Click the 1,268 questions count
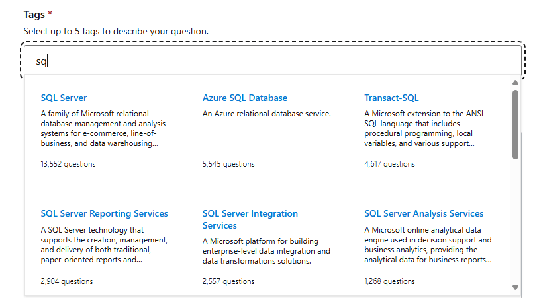Screen dimensions: 533x298 pyautogui.click(x=389, y=281)
